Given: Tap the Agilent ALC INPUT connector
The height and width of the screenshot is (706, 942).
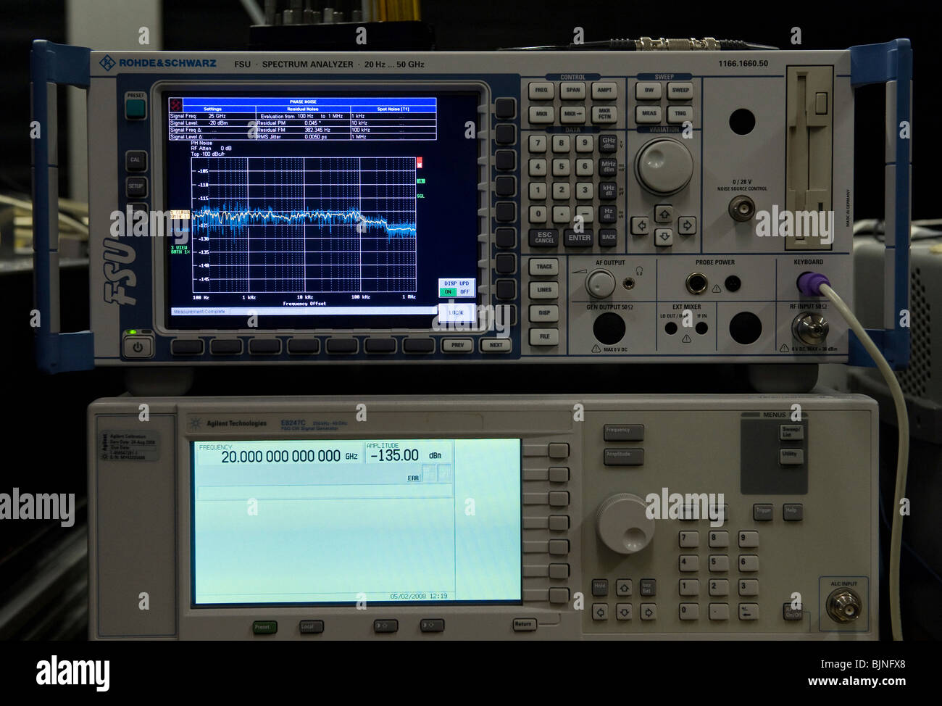Looking at the screenshot, I should [843, 606].
